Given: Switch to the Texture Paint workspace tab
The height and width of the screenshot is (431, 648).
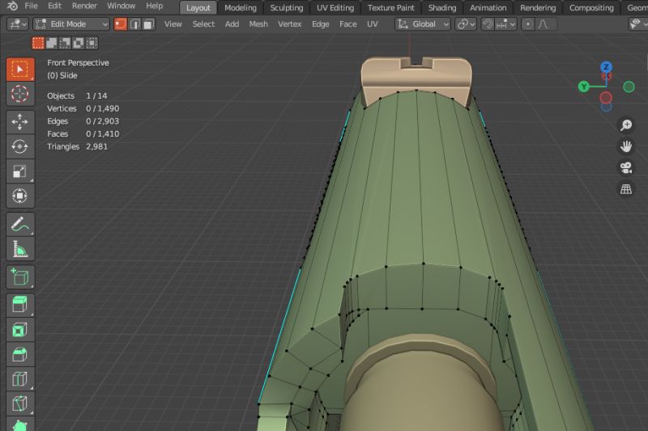Looking at the screenshot, I should pos(391,7).
